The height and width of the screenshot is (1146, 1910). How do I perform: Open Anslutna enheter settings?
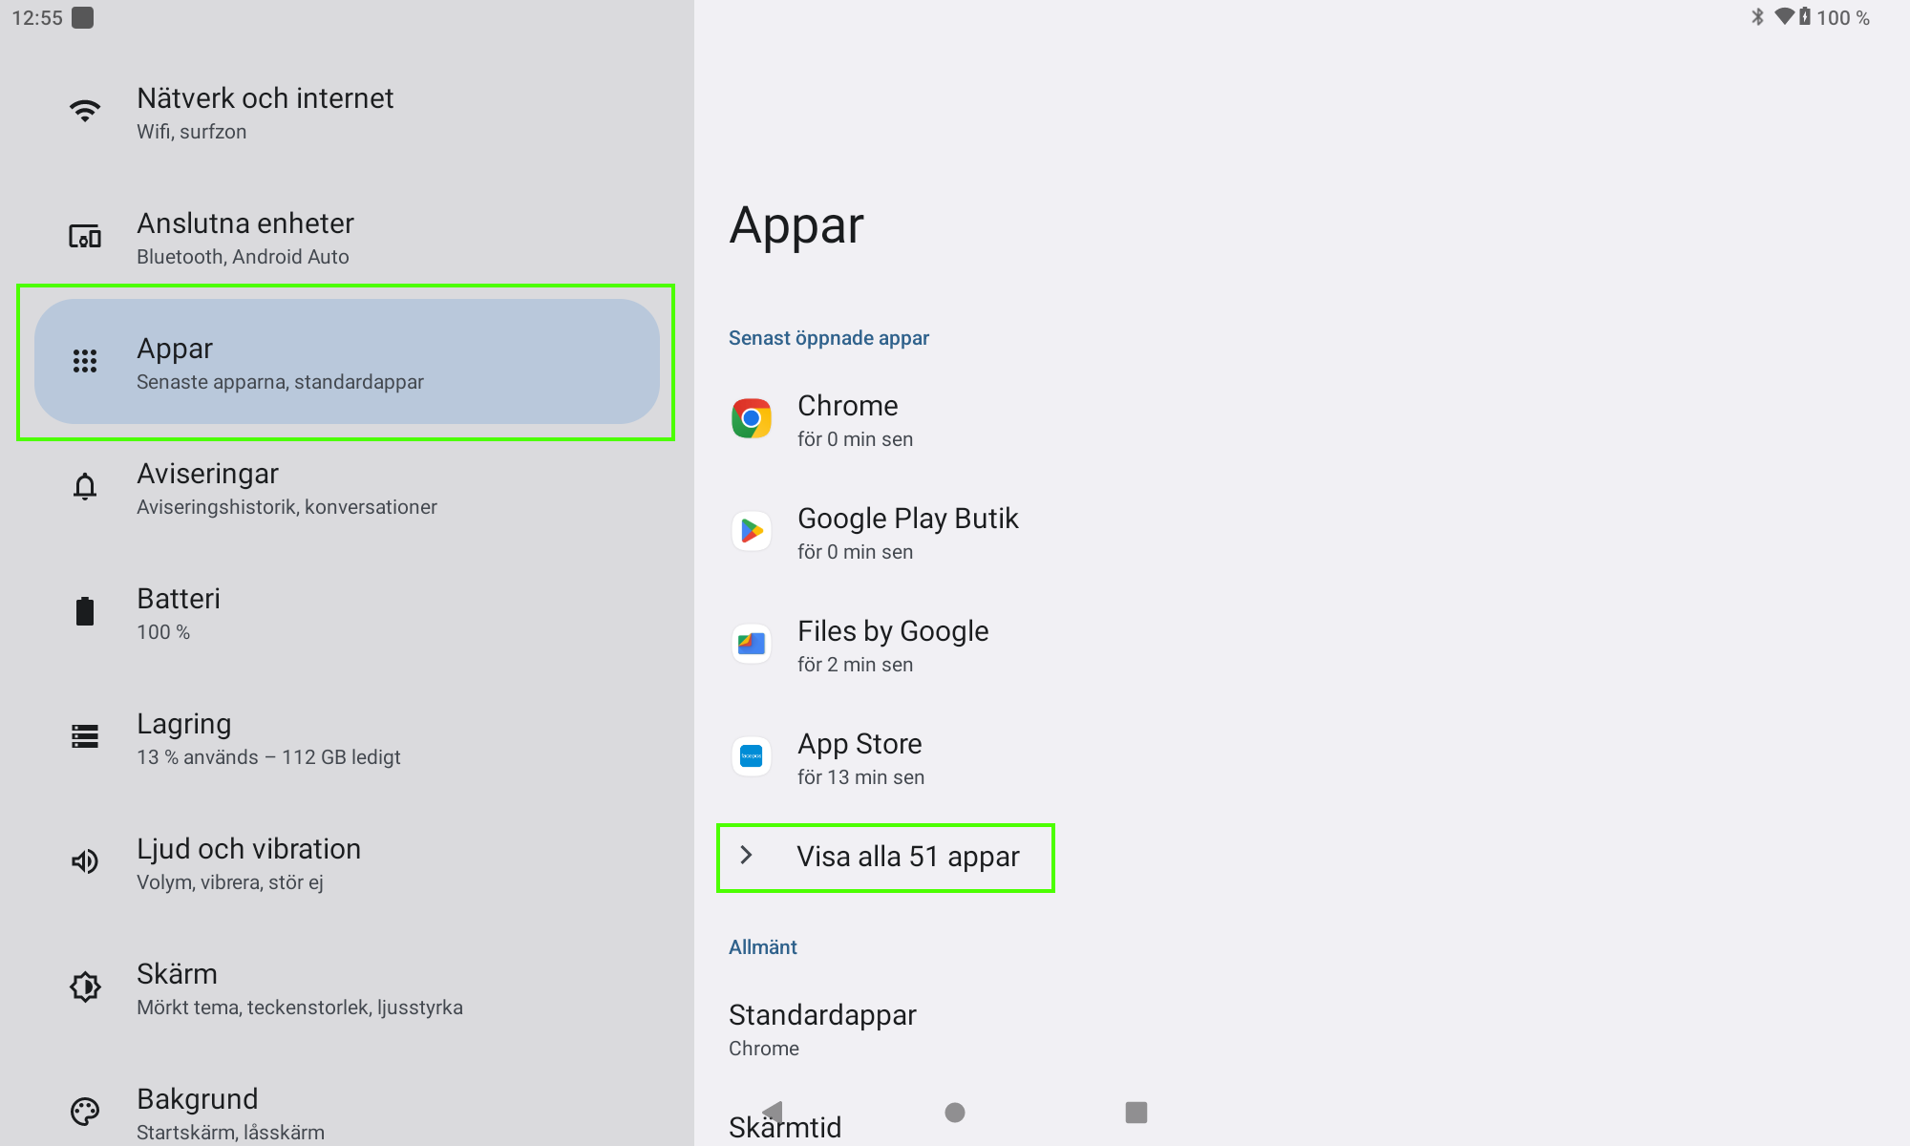245,238
